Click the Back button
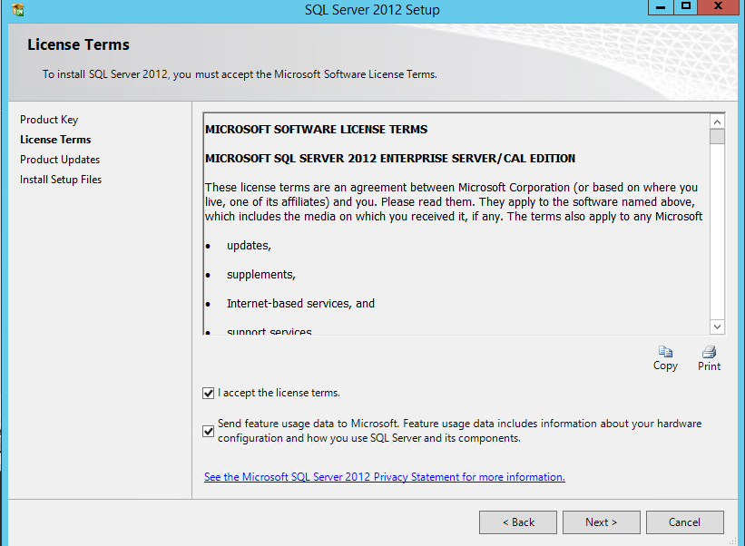 click(518, 522)
